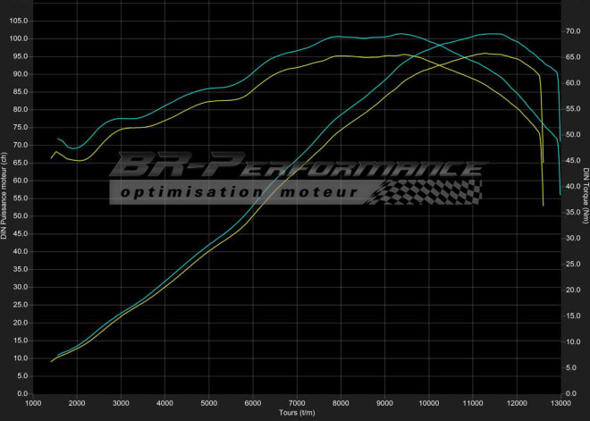Viewport: 590px width, 421px height.
Task: Click the 12000 label on the RPM axis
Action: point(517,403)
